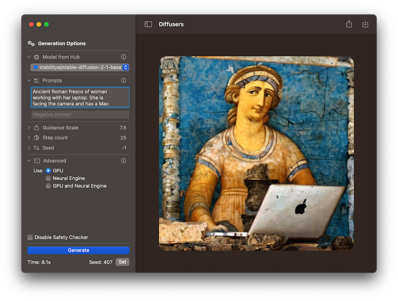The width and height of the screenshot is (398, 301).
Task: Click the info icon next to Model from Hub
Action: click(x=123, y=57)
